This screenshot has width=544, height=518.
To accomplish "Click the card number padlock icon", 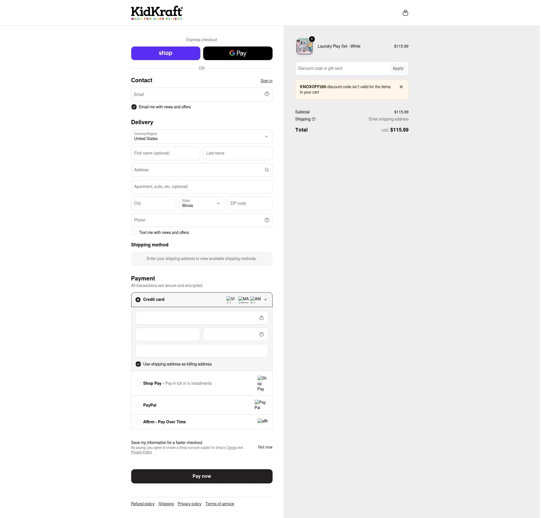I will point(261,318).
